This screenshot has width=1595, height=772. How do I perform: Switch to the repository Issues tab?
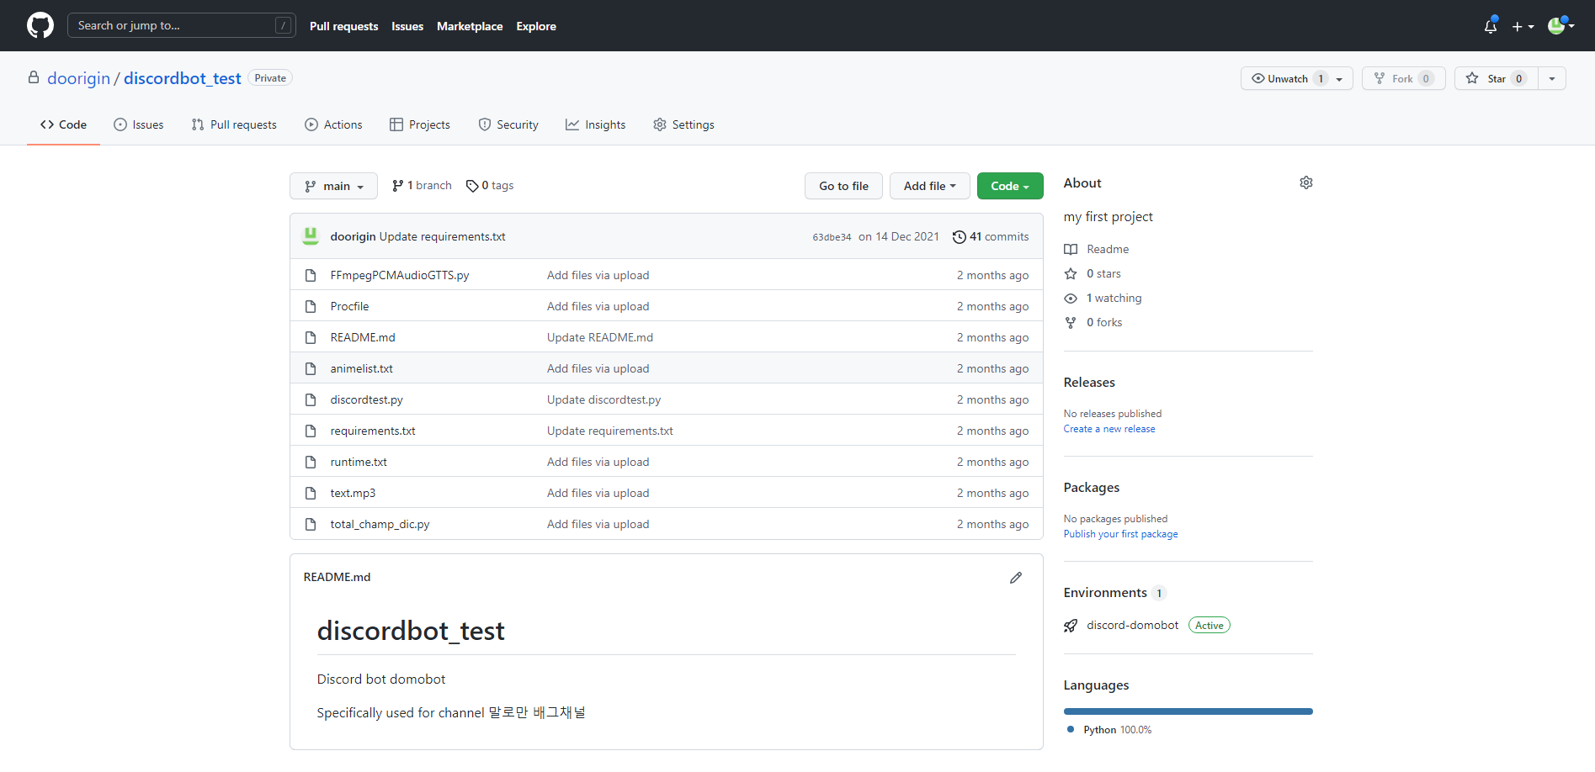[x=139, y=124]
